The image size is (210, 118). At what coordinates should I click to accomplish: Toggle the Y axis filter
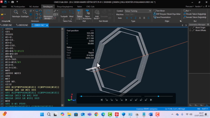point(131,18)
